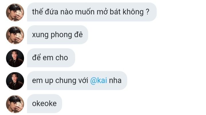Click the word "đê" in the second message
206x115 pixels.
pos(78,35)
